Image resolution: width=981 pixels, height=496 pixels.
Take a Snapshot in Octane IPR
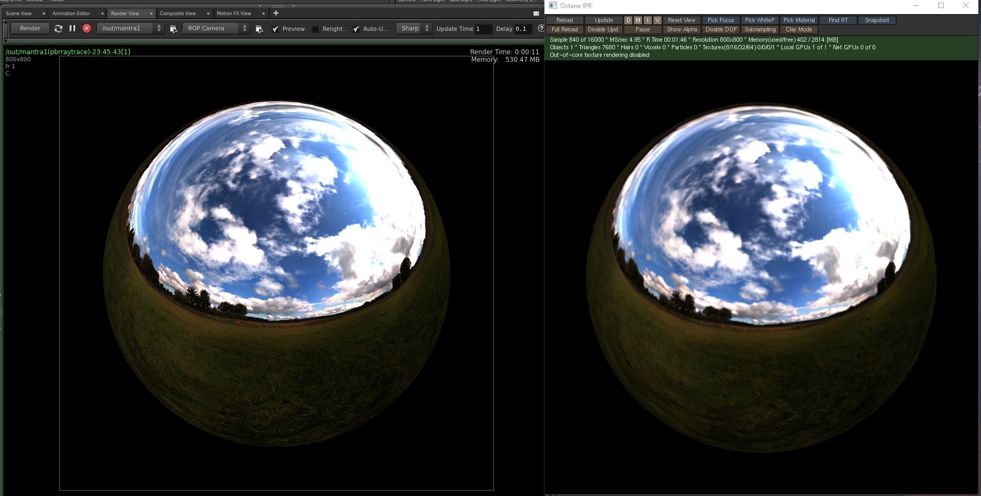(x=877, y=21)
